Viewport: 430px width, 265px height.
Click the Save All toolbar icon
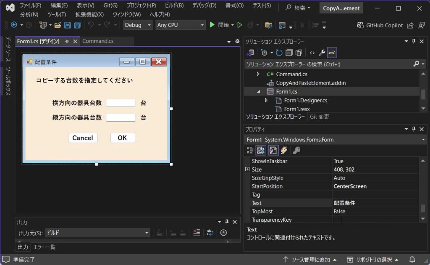[77, 25]
